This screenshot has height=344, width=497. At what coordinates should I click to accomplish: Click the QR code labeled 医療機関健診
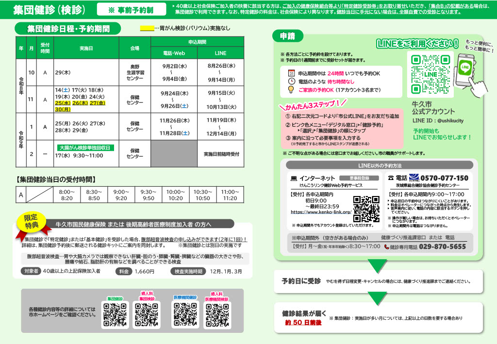[x=185, y=314]
